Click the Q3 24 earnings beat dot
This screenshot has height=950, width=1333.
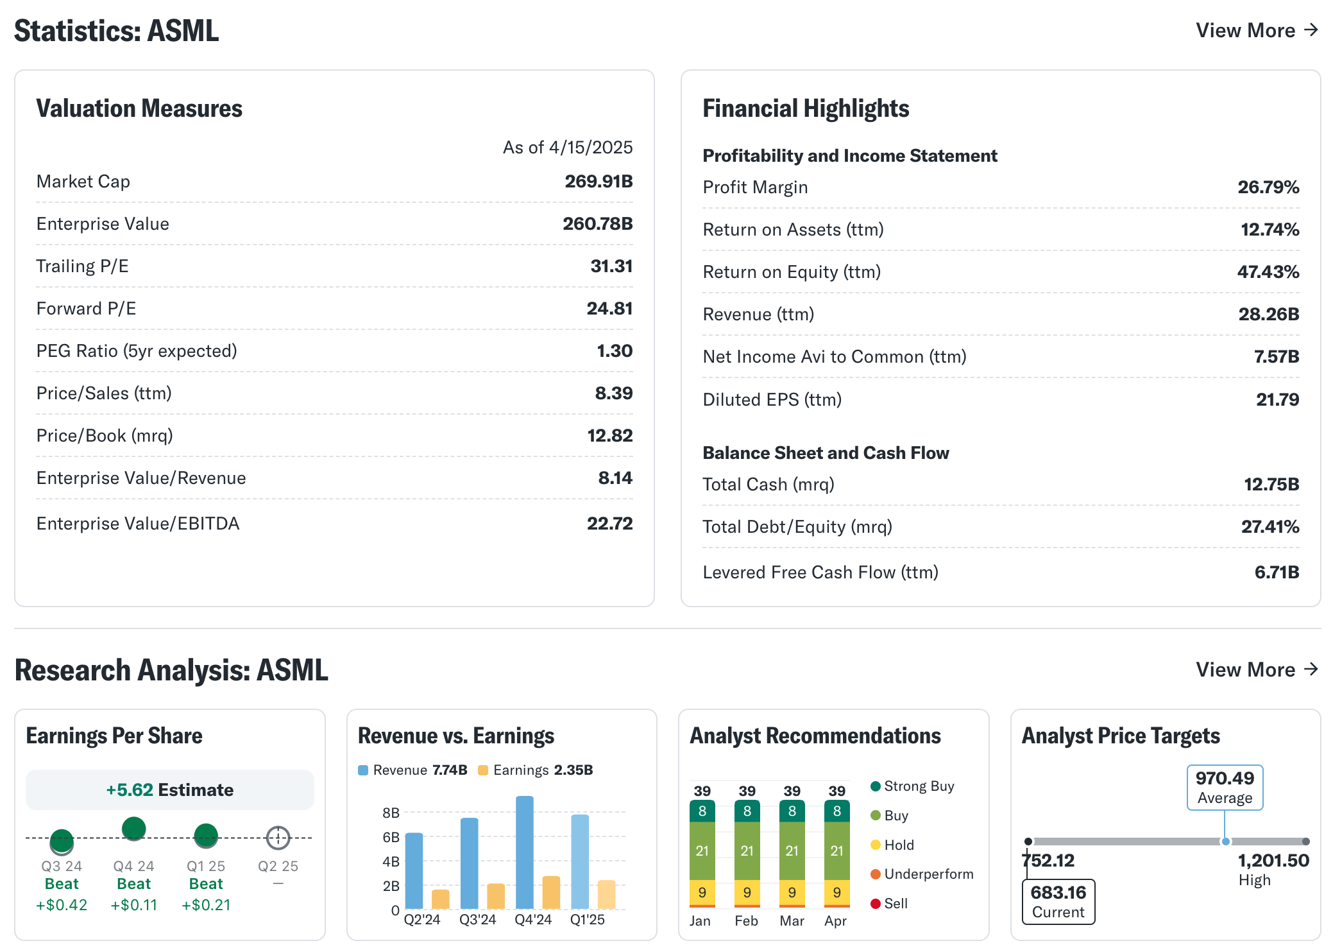(62, 840)
